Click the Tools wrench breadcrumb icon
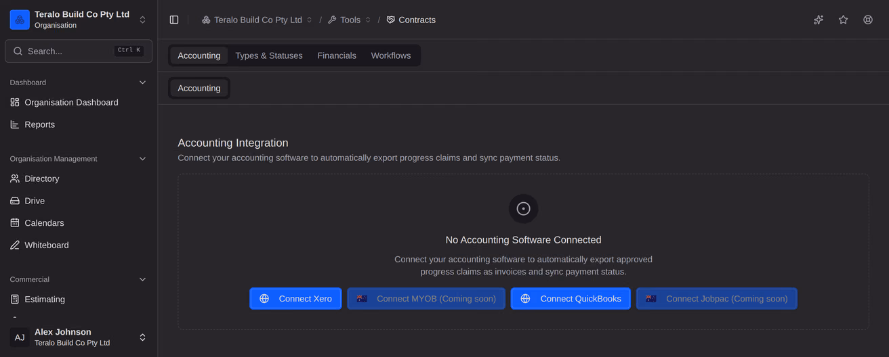889x357 pixels. click(332, 20)
